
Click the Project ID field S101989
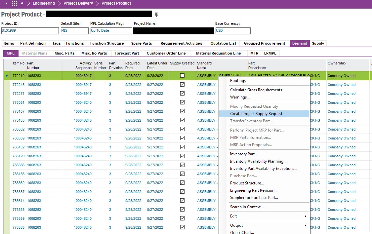[30, 31]
